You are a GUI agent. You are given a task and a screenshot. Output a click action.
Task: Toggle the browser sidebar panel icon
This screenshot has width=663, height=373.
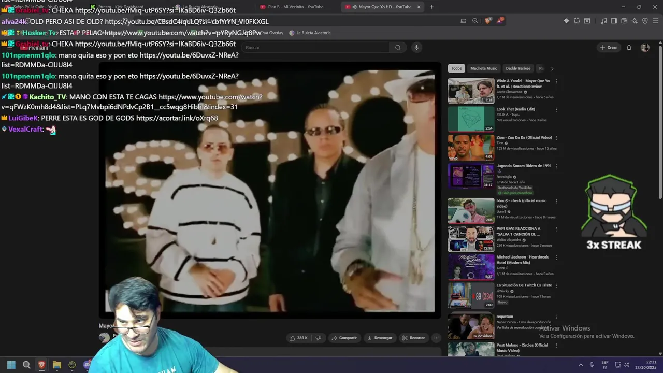(x=614, y=21)
